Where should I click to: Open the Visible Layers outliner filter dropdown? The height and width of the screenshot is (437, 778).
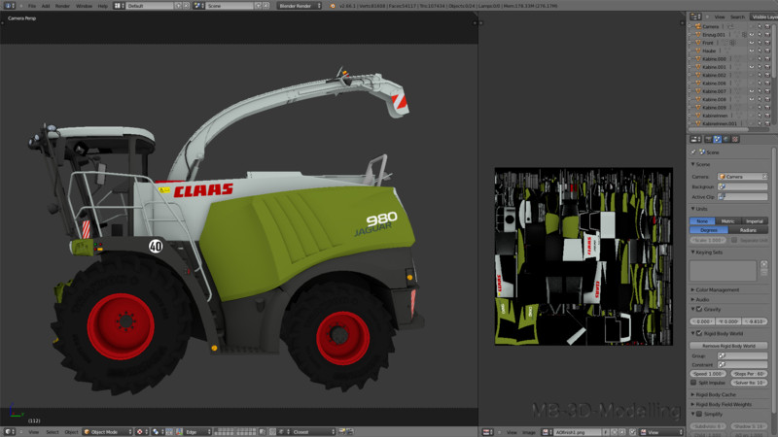click(764, 17)
